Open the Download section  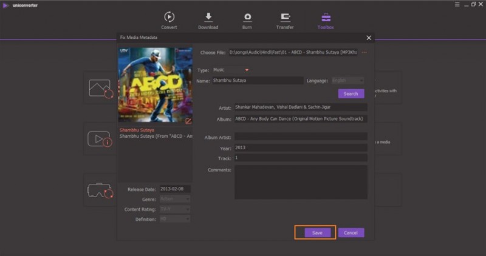pos(208,21)
